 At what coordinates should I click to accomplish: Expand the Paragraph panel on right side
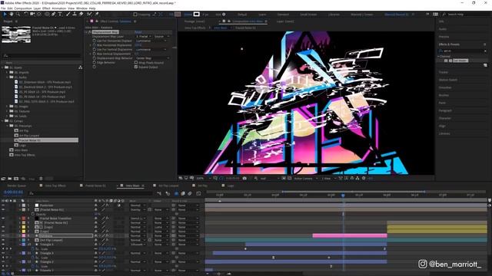[445, 110]
